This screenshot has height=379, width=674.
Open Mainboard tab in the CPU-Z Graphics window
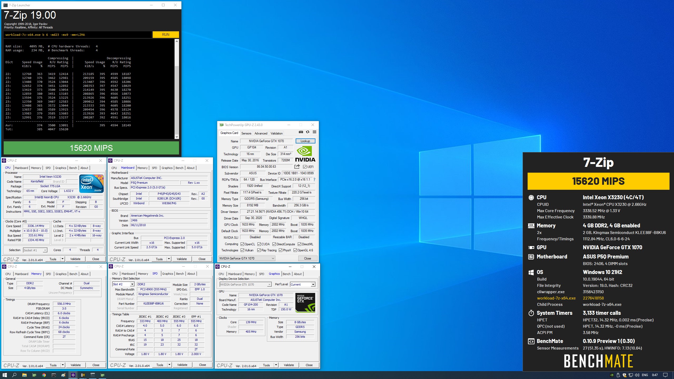[235, 274]
